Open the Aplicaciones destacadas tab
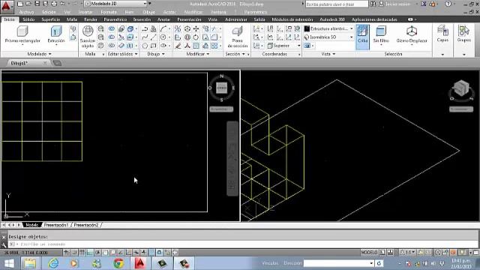Screen dimensions: 480x270 pos(374,19)
